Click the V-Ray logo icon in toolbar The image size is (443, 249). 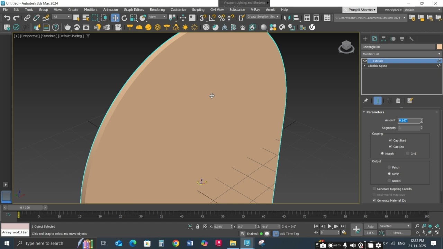[x=312, y=27]
